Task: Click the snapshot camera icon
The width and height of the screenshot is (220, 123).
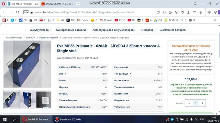Action: pyautogui.click(x=170, y=12)
